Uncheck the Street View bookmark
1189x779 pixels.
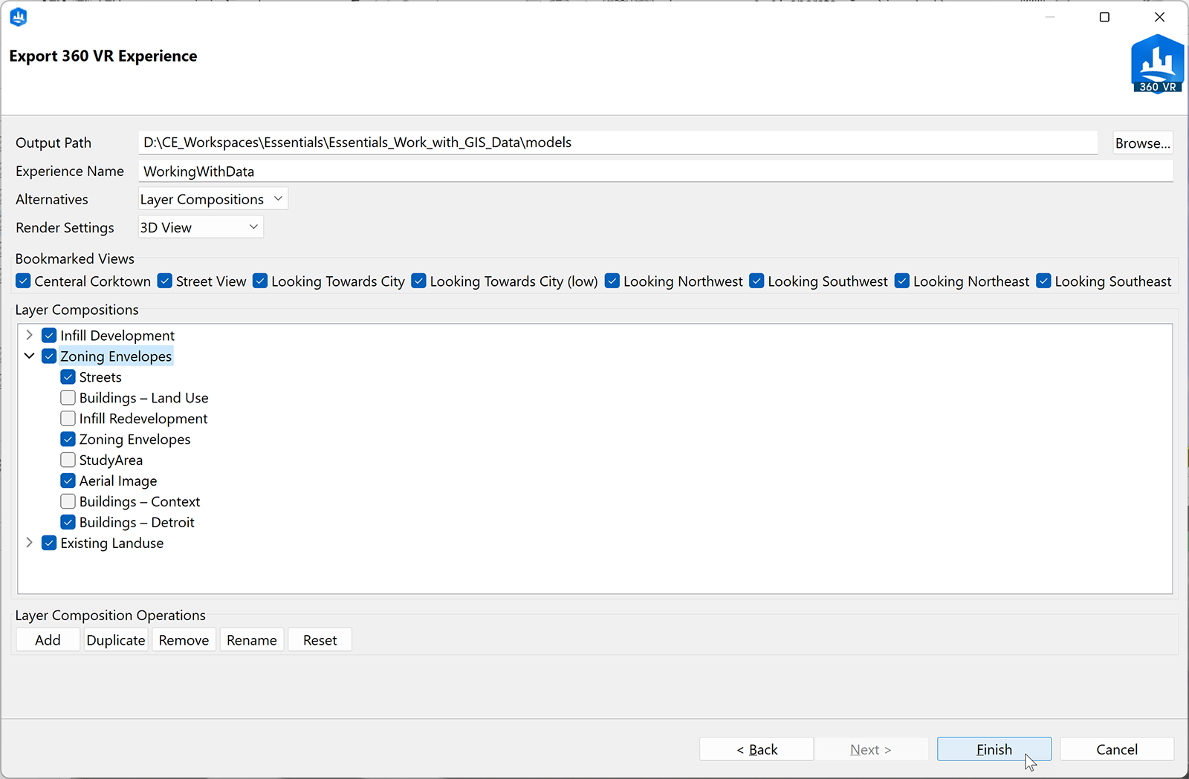pos(165,281)
